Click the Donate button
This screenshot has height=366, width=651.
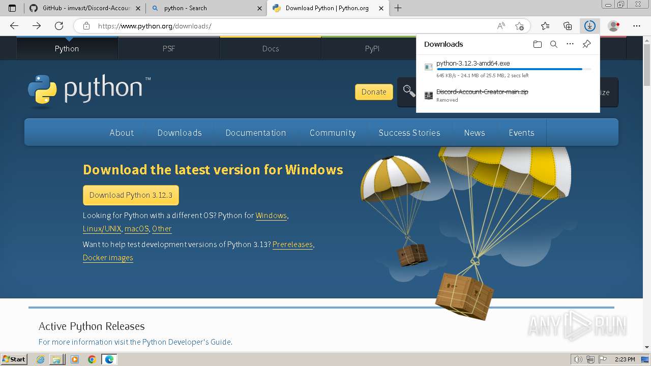[374, 91]
